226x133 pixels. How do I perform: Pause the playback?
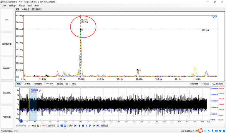(x=87, y=126)
